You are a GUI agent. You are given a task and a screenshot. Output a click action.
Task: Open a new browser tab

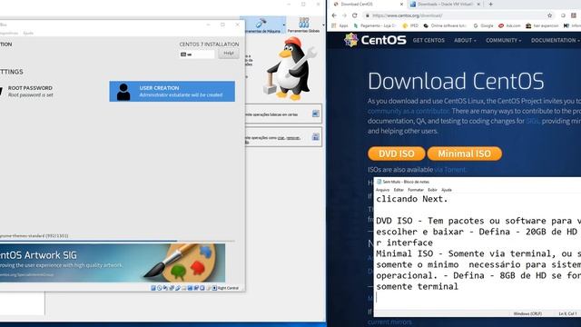click(490, 5)
